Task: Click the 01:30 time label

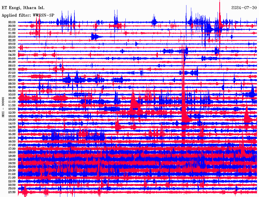Action: coord(12,33)
